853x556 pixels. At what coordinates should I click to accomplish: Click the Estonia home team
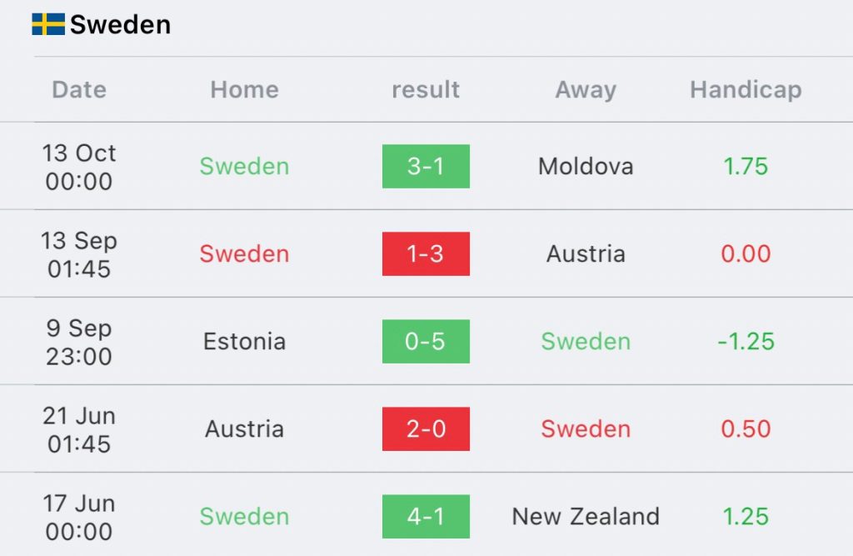[x=244, y=342]
